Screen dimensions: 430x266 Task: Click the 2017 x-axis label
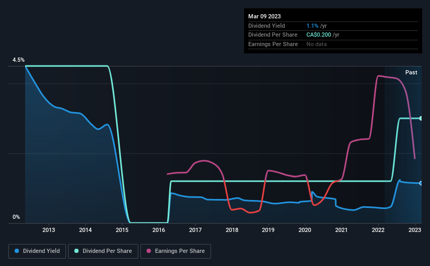(195, 230)
